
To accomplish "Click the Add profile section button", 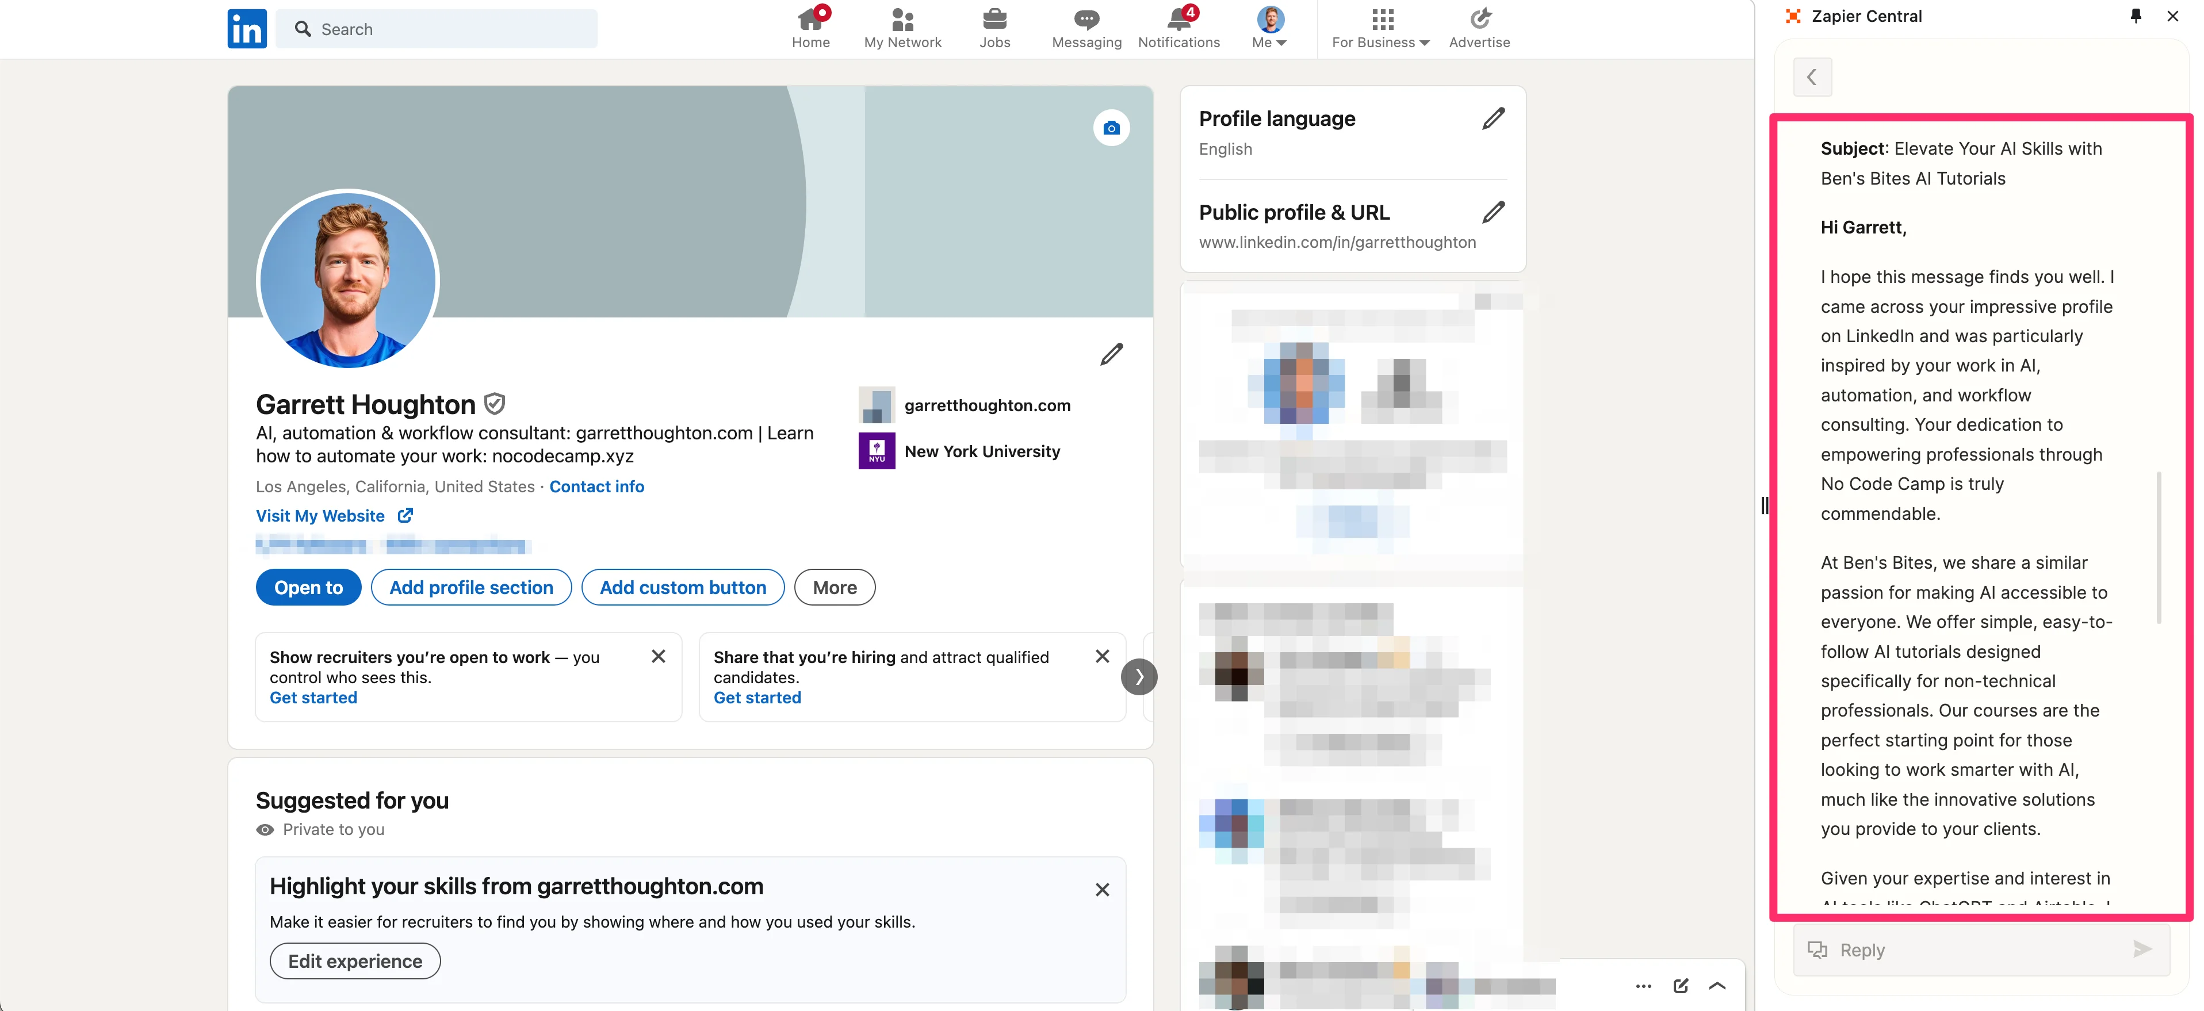I will [x=470, y=588].
